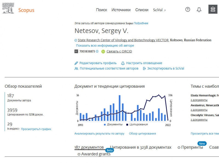
Task: Open the Списки navigation item
Action: 142,10
